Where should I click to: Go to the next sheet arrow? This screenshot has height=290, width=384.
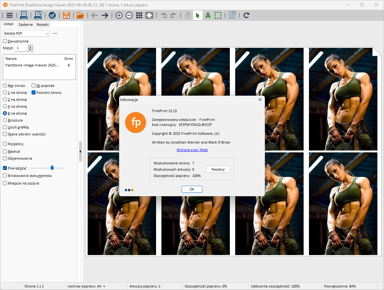[105, 15]
